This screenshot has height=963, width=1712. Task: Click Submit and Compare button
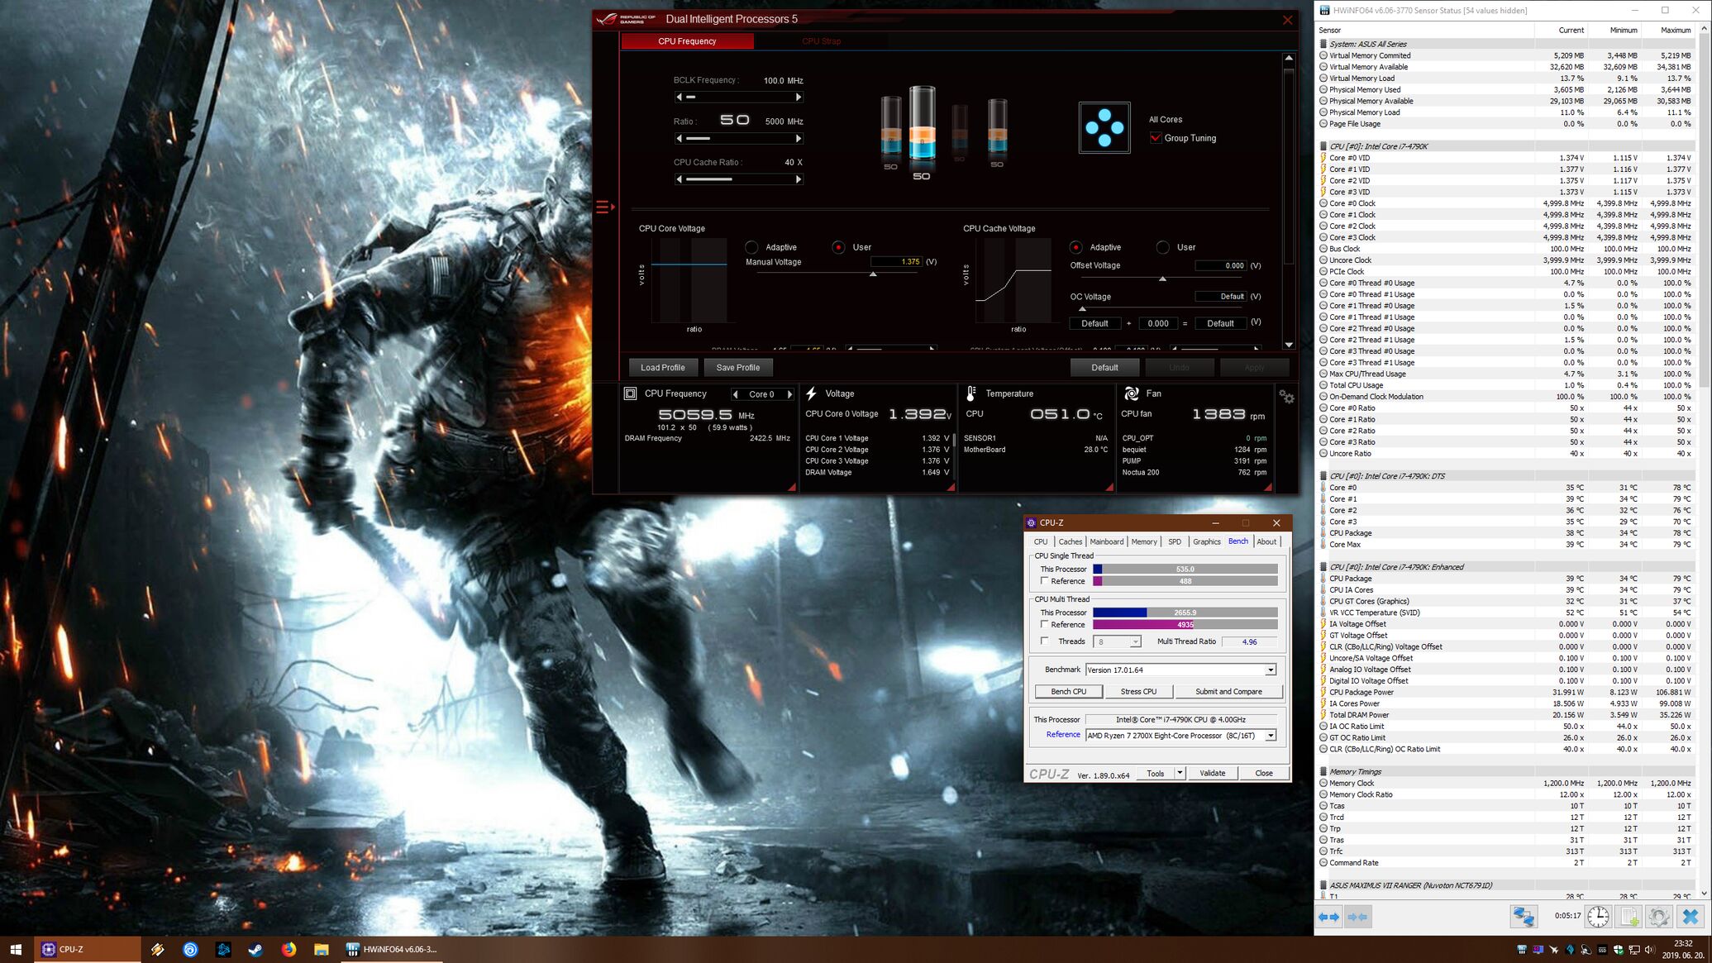point(1228,691)
